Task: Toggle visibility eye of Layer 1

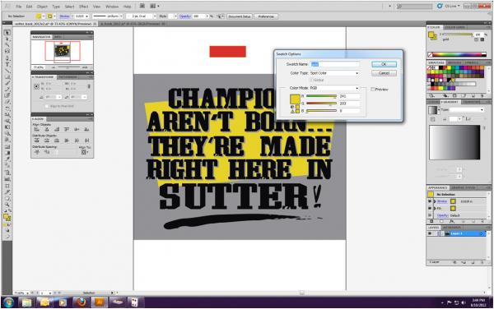Action: [430, 233]
